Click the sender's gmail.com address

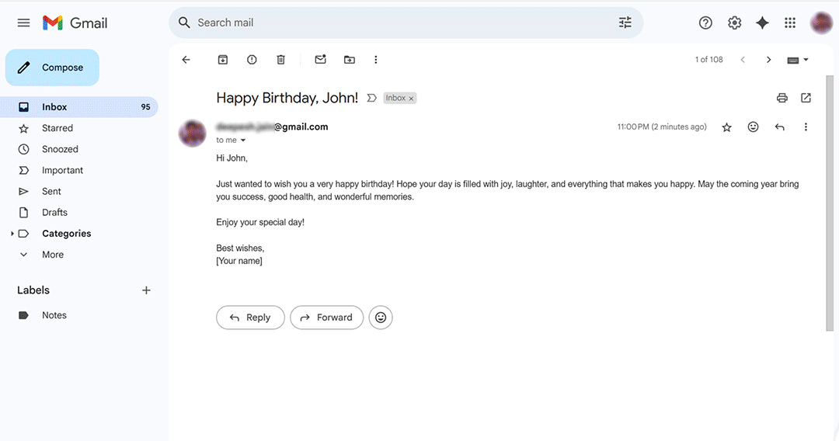tap(272, 127)
